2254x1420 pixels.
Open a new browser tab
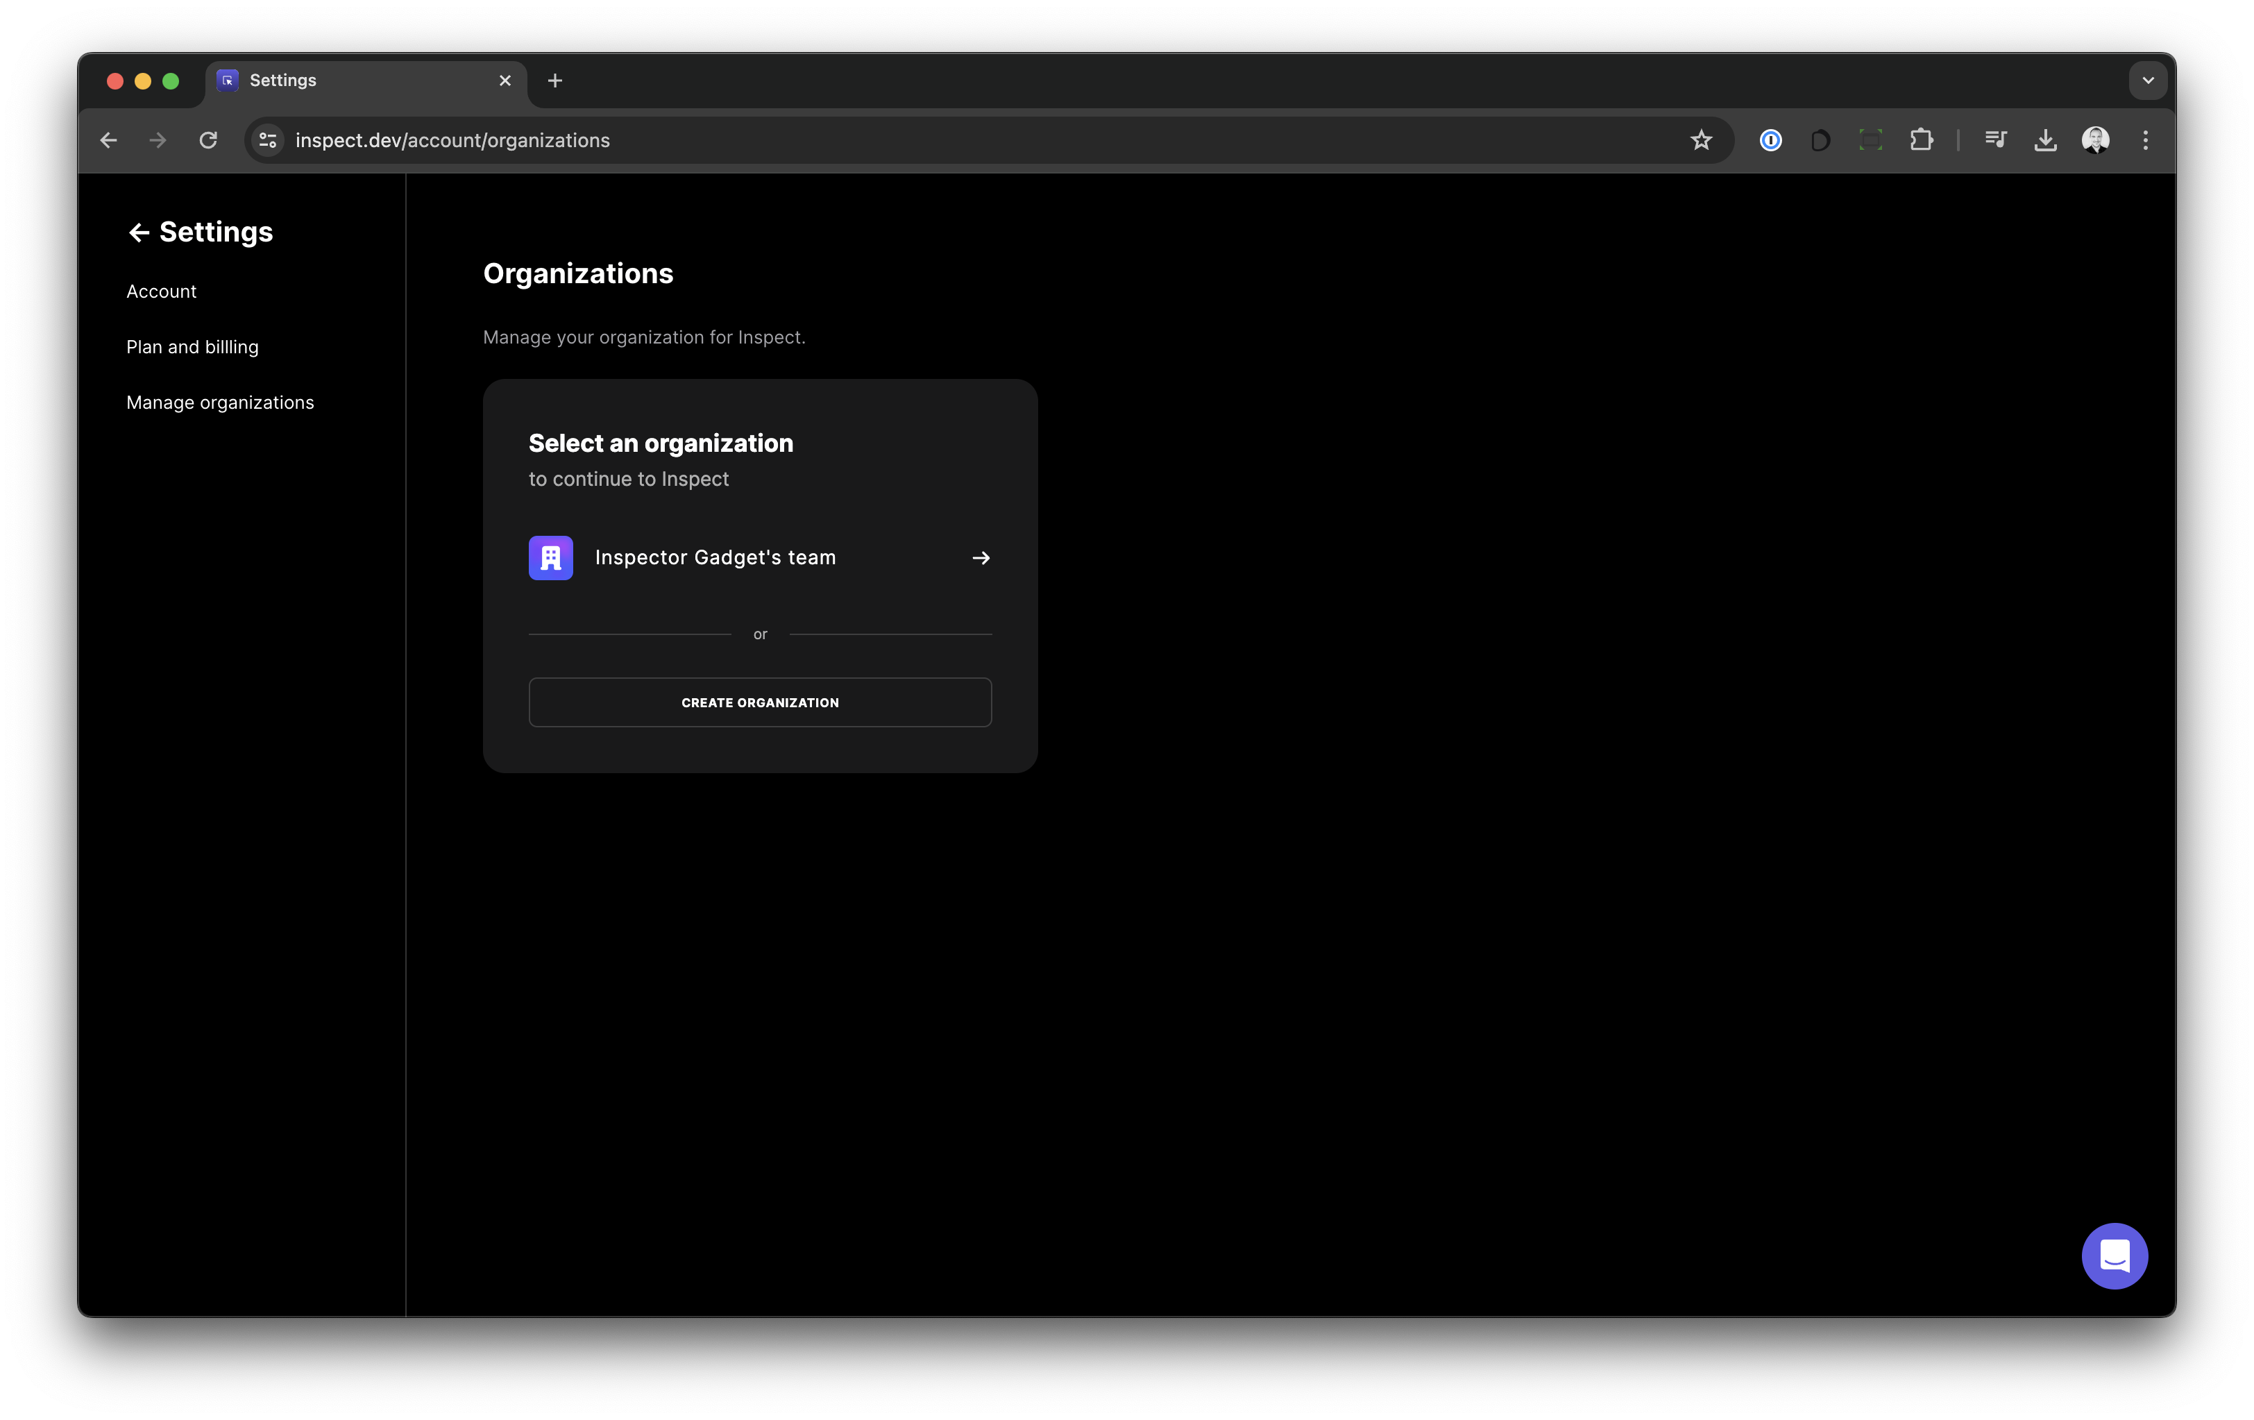(555, 81)
